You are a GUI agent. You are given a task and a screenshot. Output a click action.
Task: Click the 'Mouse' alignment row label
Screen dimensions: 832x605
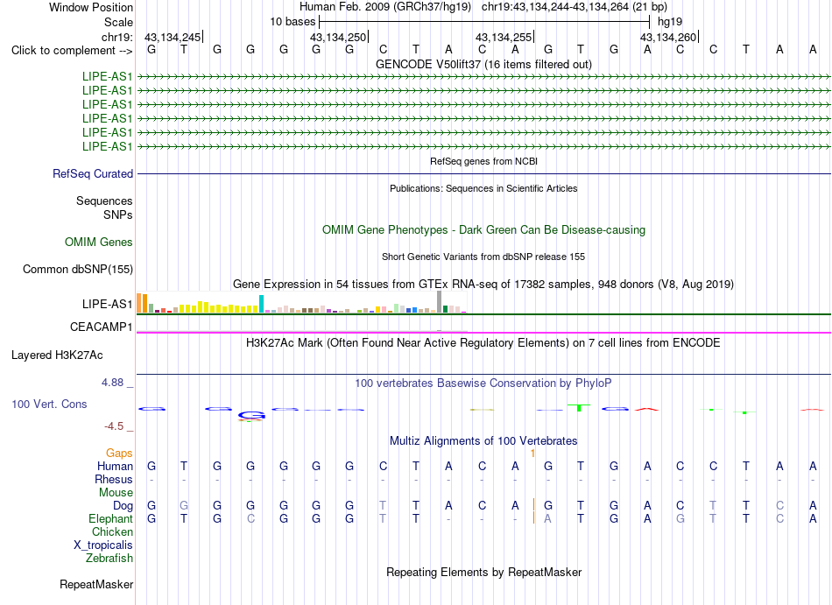pos(116,493)
